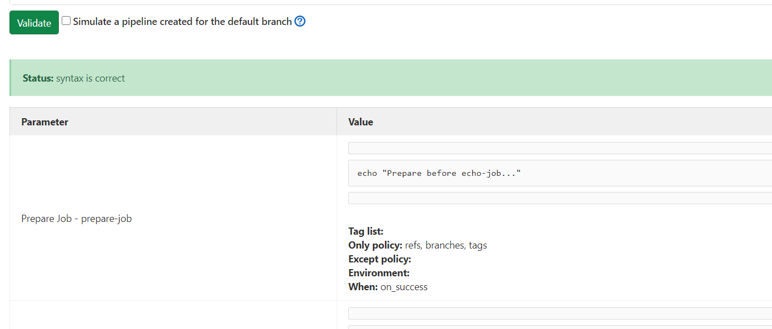The height and width of the screenshot is (329, 772).
Task: Select the Parameter column header
Action: (x=45, y=122)
